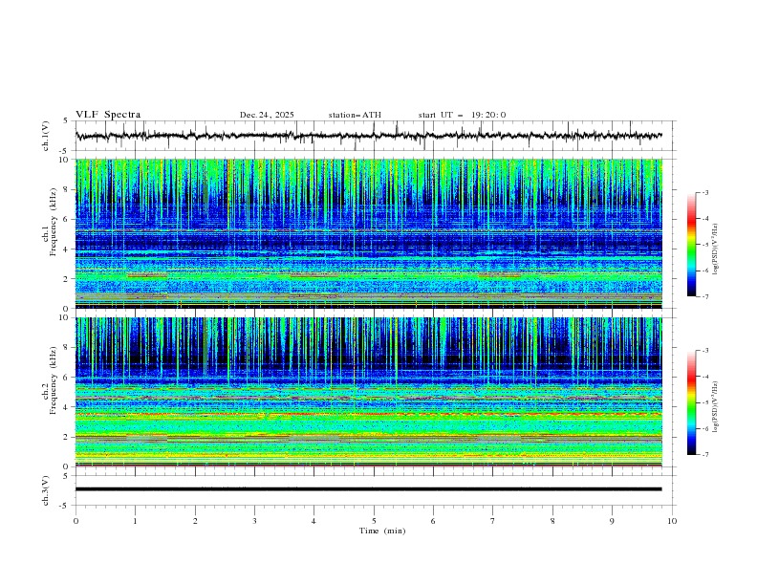Screen dimensions: 757x585
Task: Click the center of the ch.1 spectrogram
Action: (369, 233)
